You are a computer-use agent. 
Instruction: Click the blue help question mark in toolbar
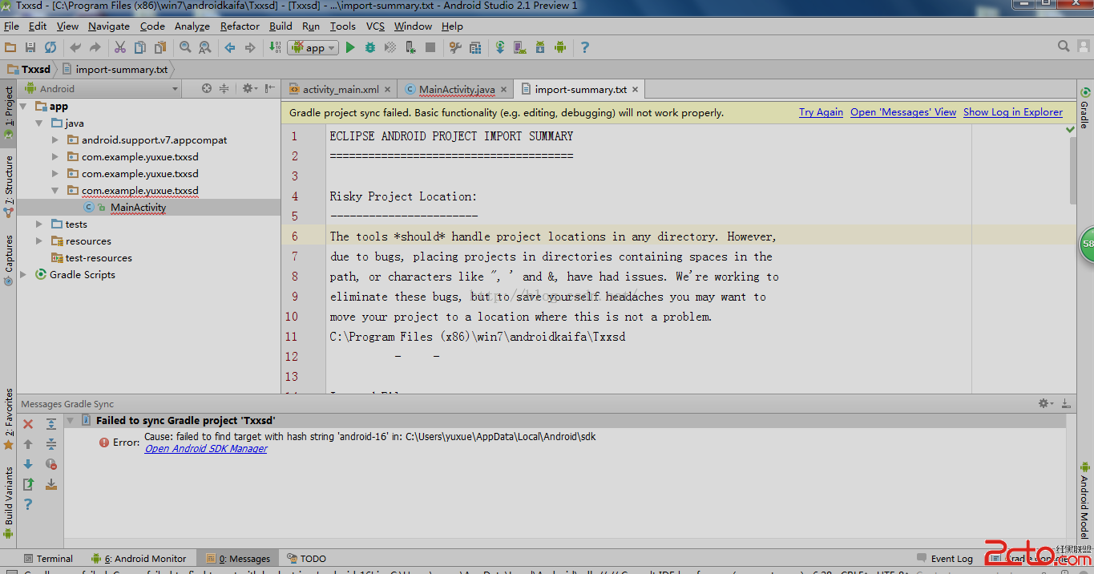point(584,48)
